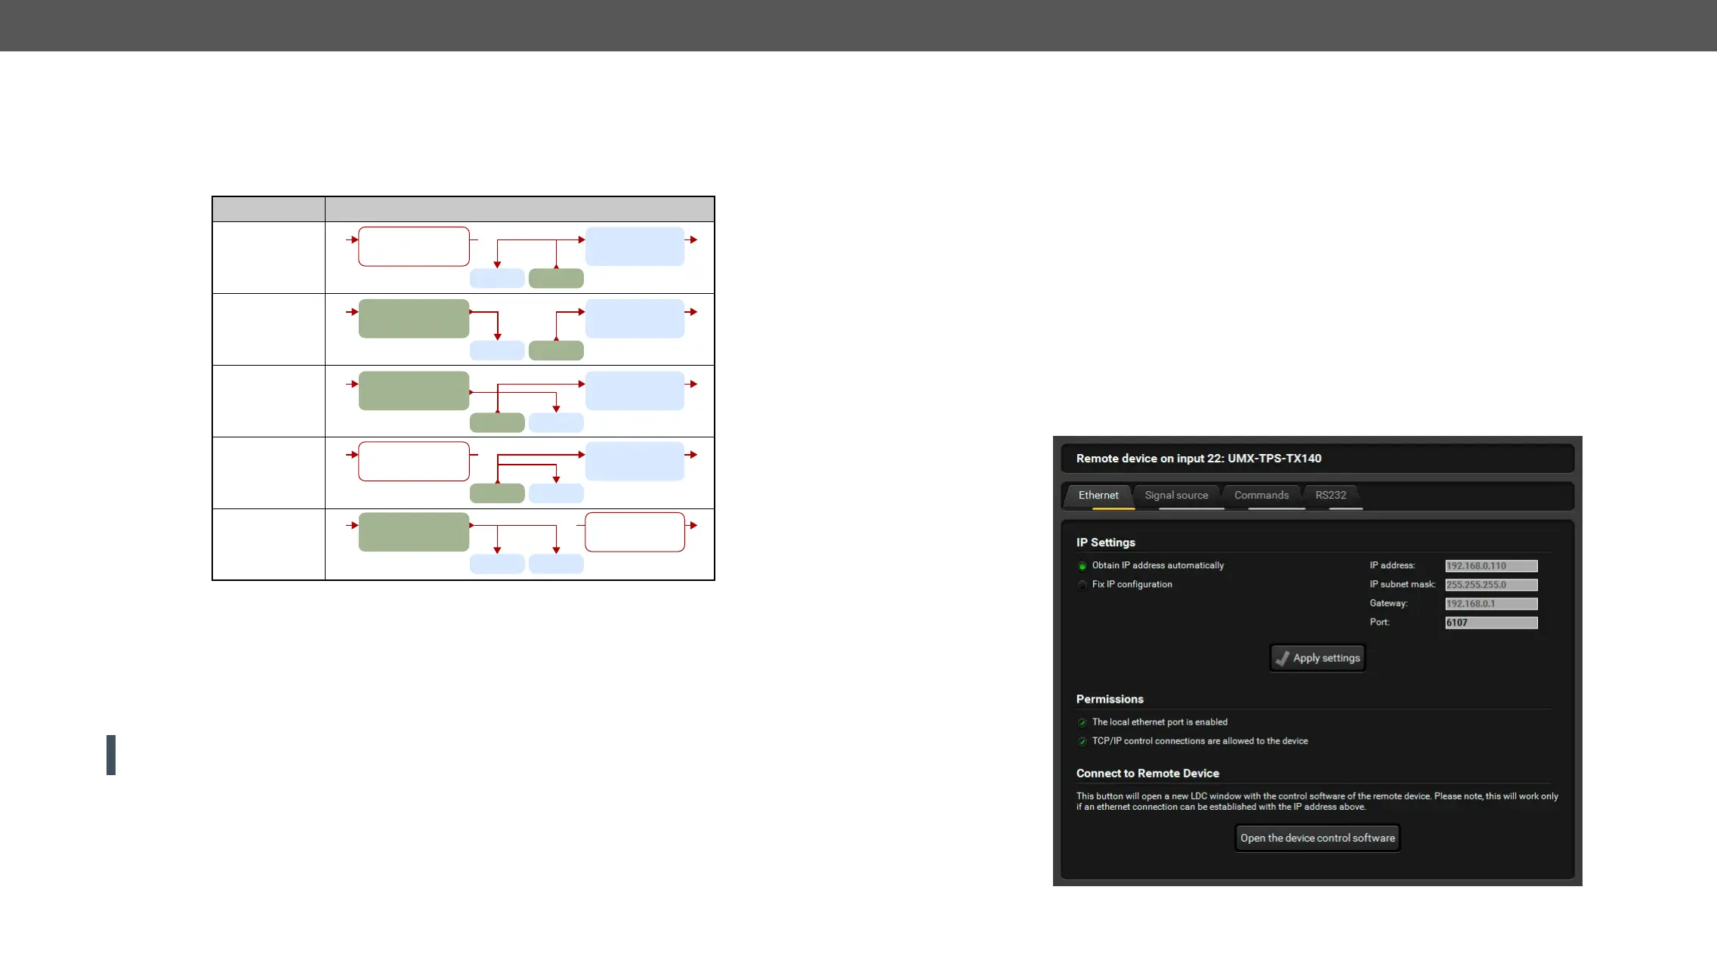Click into the Gateway field
Image resolution: width=1717 pixels, height=964 pixels.
coord(1490,604)
